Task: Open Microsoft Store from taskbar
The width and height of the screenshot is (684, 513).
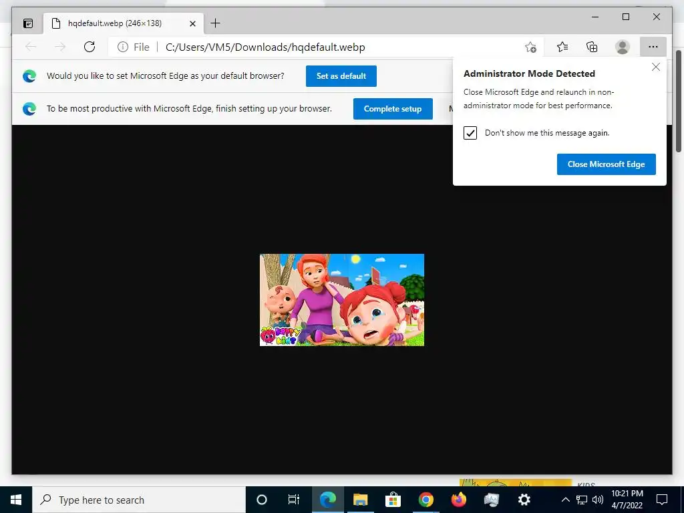Action: [393, 500]
